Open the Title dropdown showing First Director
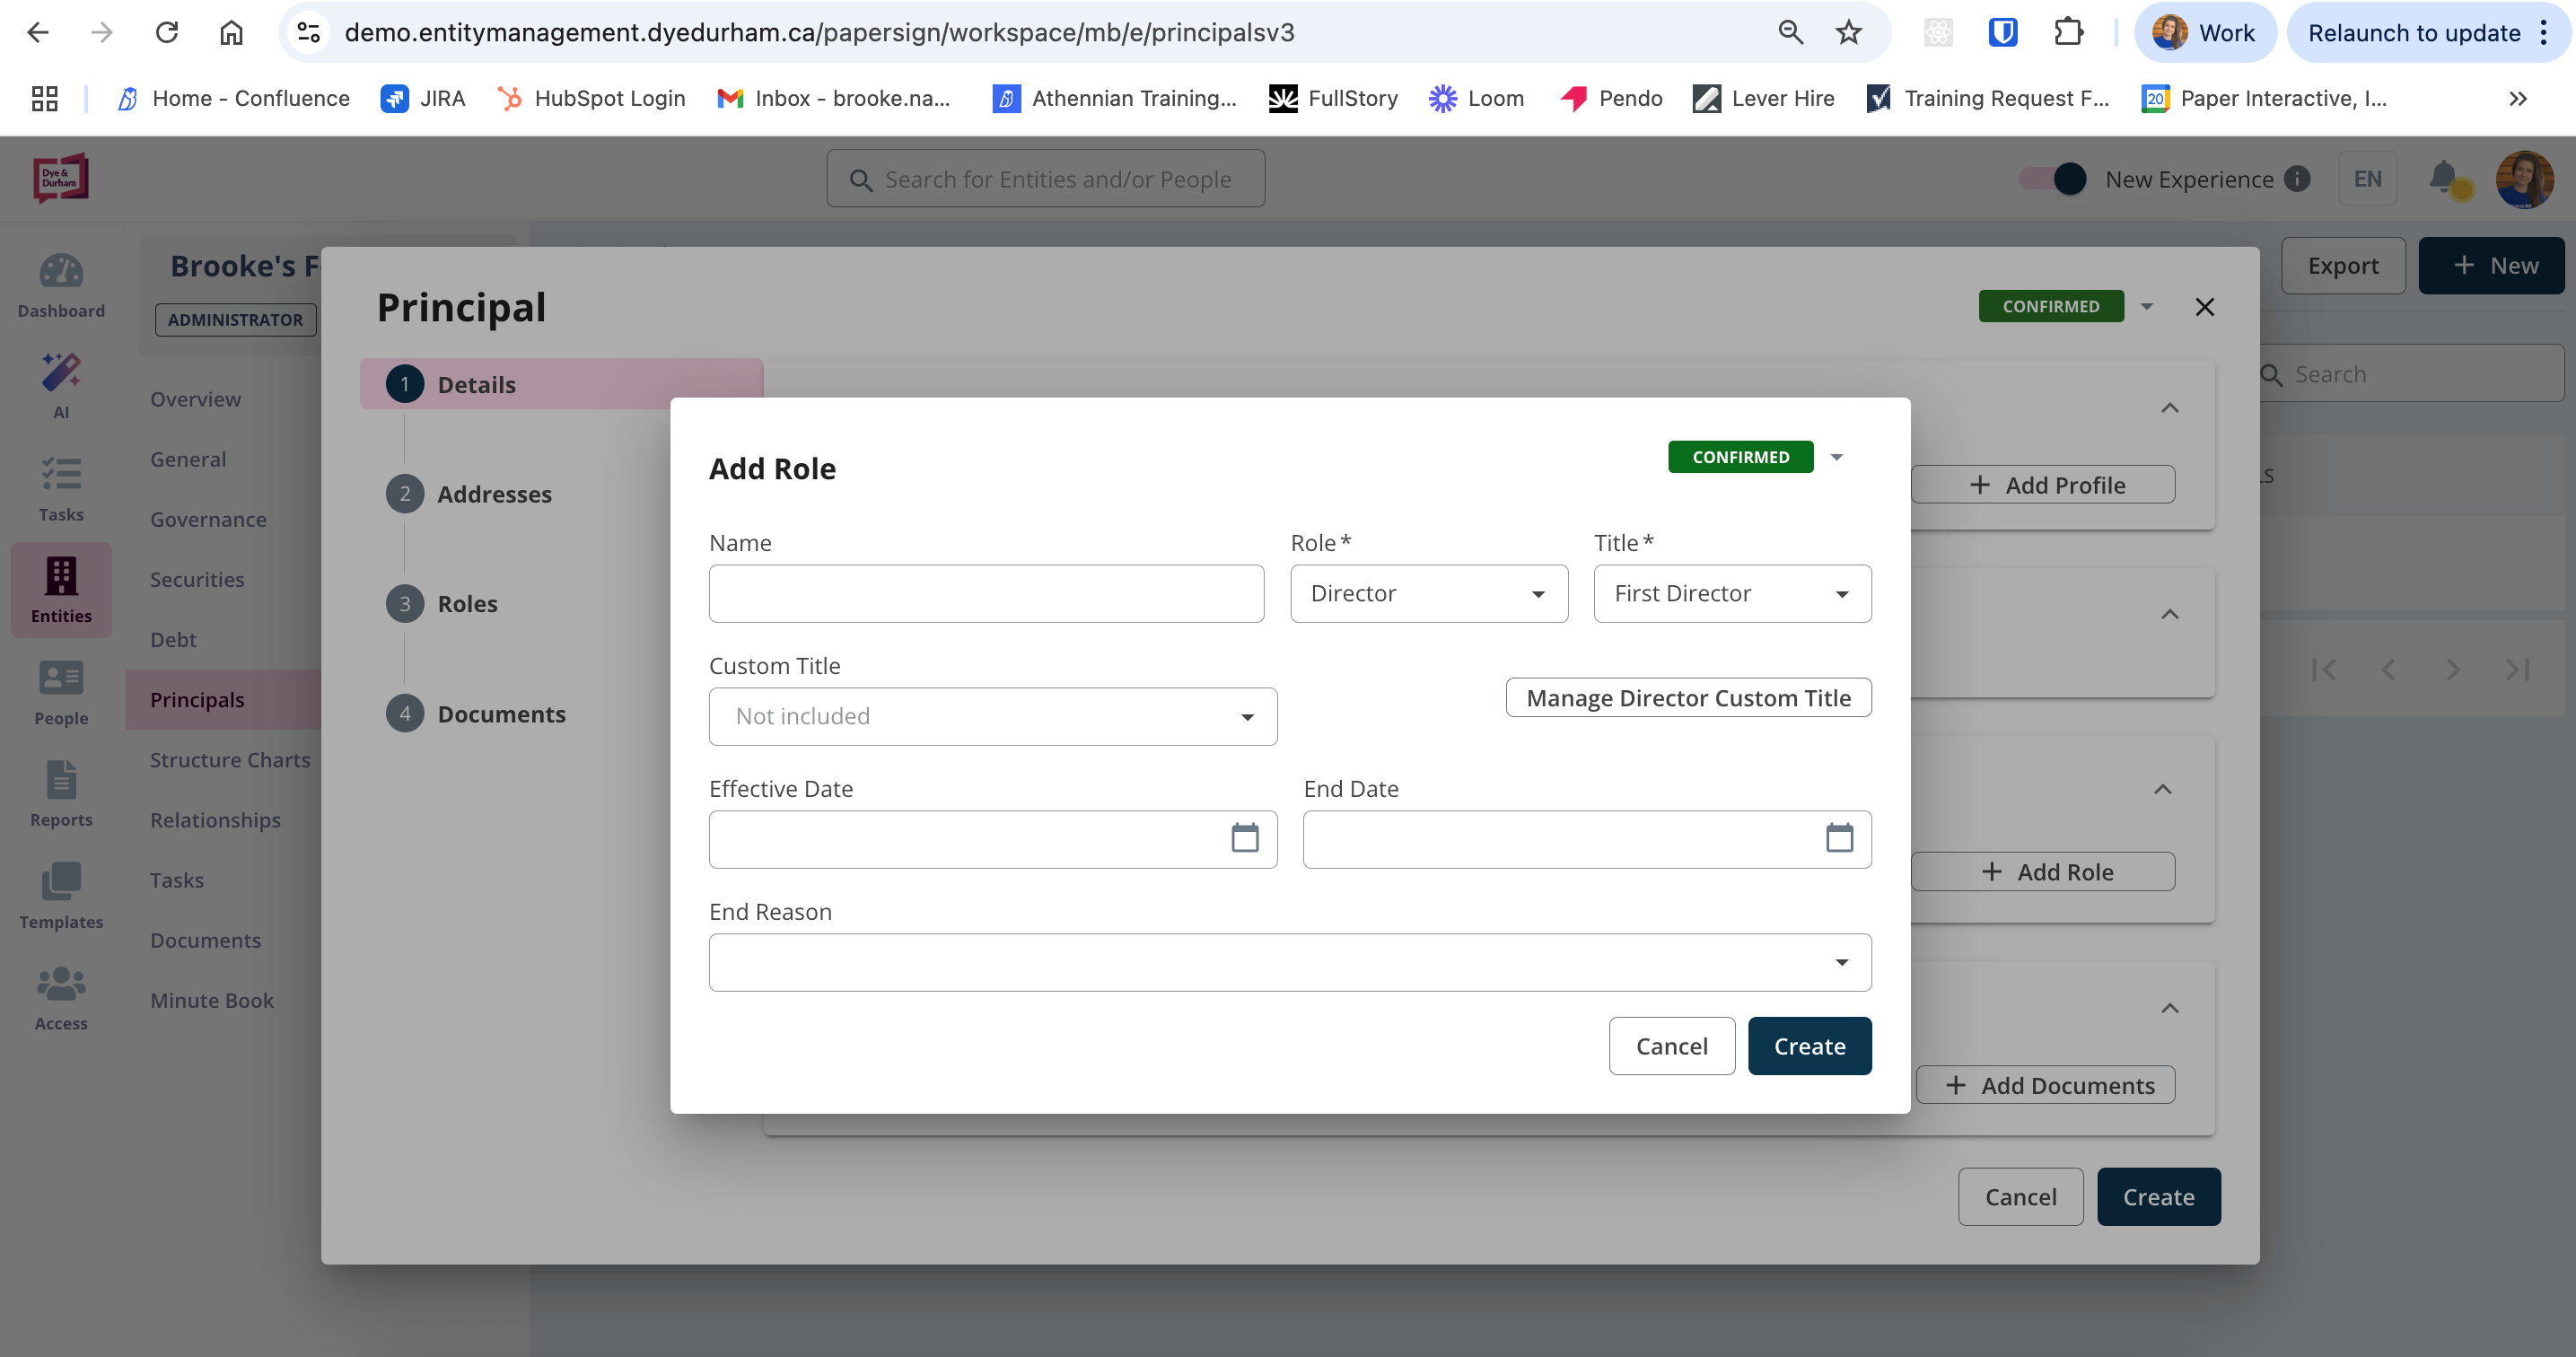This screenshot has width=2576, height=1357. 1732,593
